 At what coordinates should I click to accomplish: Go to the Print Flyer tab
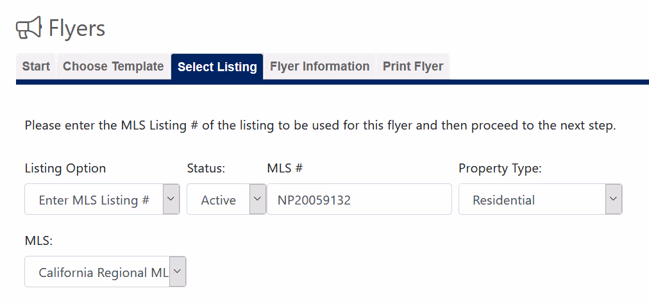tap(413, 66)
